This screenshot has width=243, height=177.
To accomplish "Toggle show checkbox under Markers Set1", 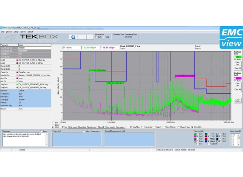I will click(x=235, y=60).
